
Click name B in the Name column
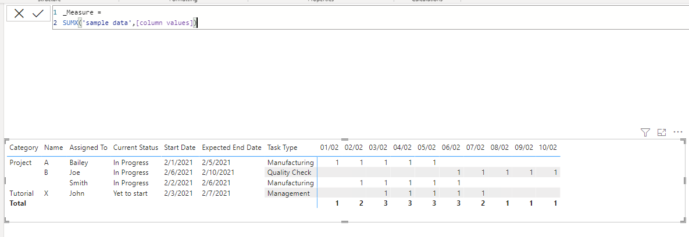46,173
